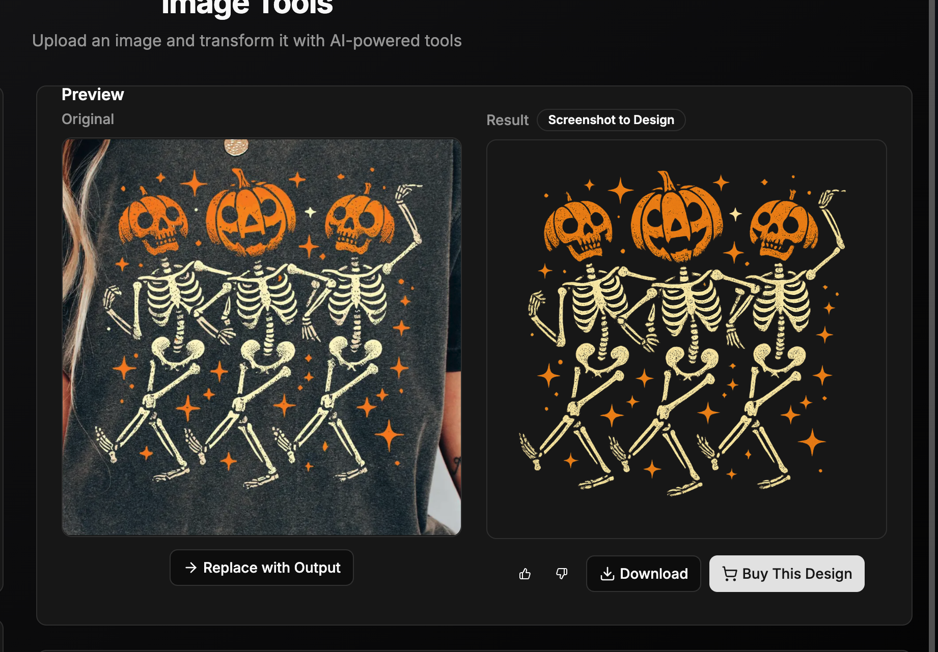The height and width of the screenshot is (652, 938).
Task: Click the arrow icon inside Replace with Output
Action: (191, 567)
